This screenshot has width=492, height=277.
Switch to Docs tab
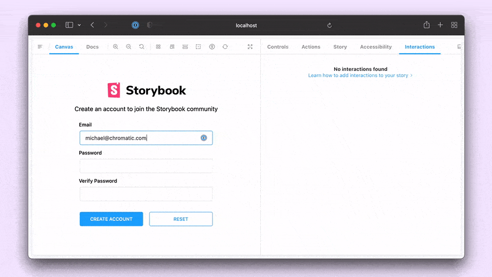click(92, 47)
